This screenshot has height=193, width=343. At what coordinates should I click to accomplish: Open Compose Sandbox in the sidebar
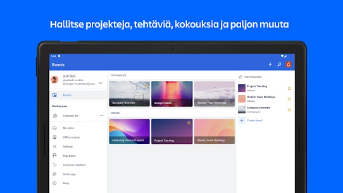pos(74,165)
